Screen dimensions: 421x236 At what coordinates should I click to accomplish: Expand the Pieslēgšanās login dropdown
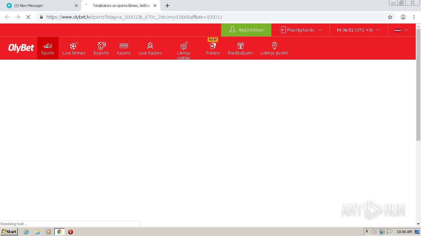coord(301,30)
